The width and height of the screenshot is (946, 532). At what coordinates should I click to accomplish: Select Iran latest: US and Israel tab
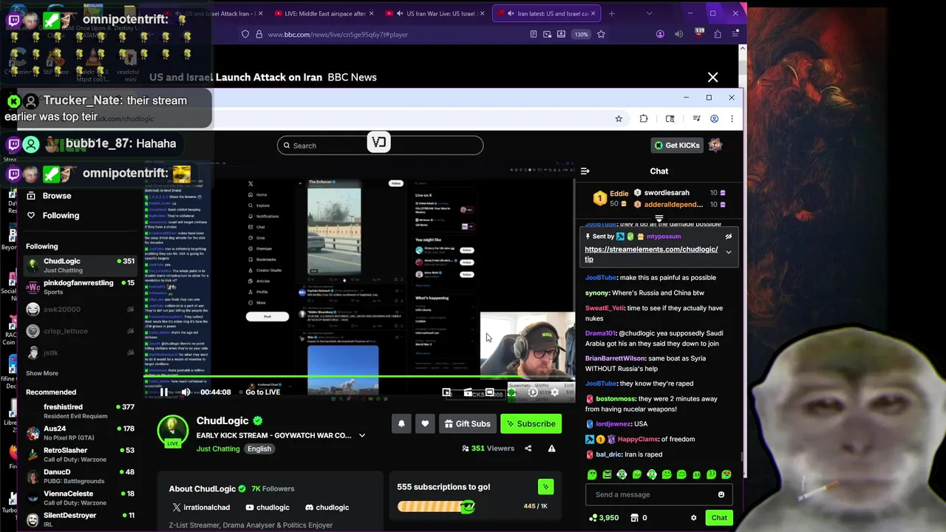pyautogui.click(x=545, y=13)
